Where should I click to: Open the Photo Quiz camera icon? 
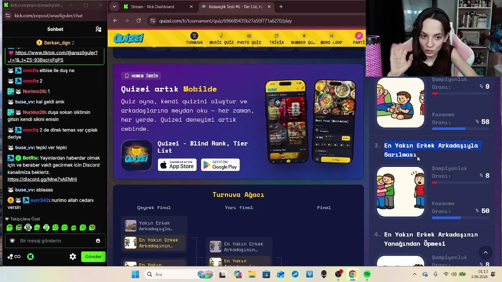coord(249,36)
